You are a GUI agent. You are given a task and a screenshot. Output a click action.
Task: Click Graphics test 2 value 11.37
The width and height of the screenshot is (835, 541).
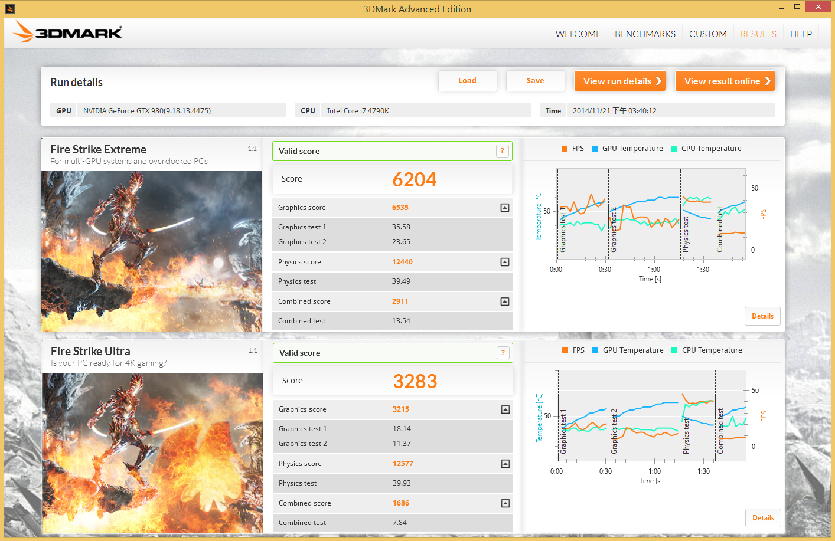pos(402,444)
